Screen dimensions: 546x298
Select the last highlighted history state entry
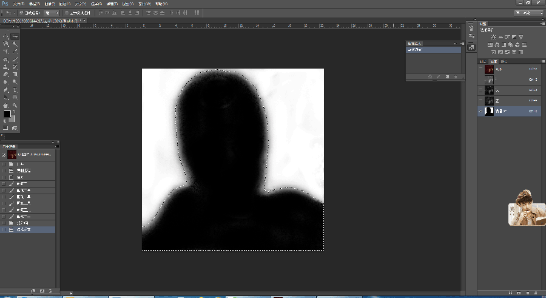point(28,229)
